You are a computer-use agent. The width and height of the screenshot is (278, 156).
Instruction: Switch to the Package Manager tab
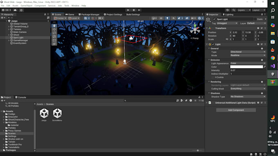pyautogui.click(x=89, y=15)
